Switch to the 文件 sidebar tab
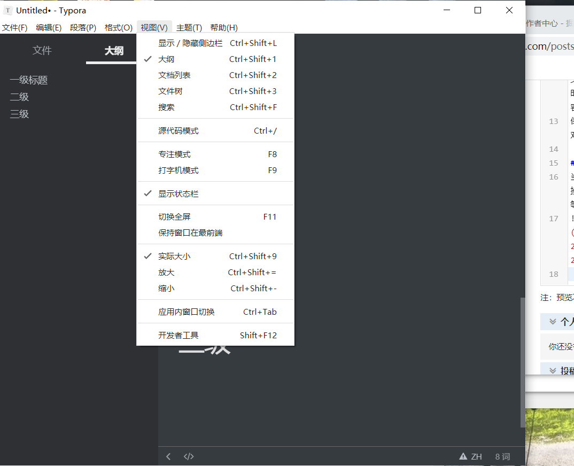This screenshot has width=574, height=466. pos(42,50)
